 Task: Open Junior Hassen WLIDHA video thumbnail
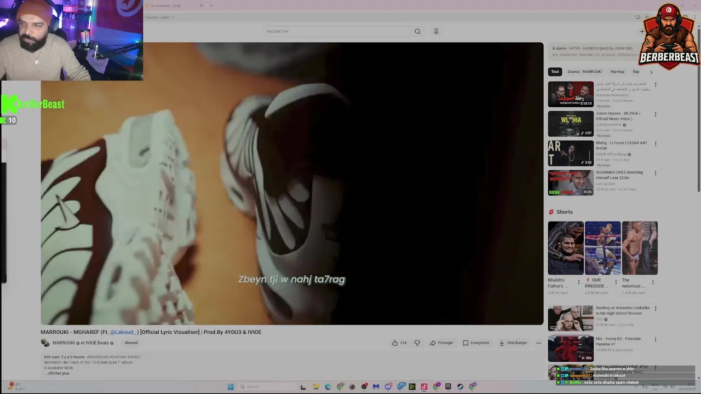click(x=571, y=124)
